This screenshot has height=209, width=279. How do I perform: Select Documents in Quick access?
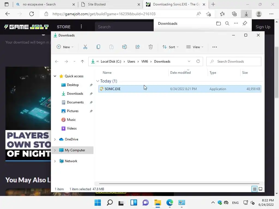tap(75, 102)
